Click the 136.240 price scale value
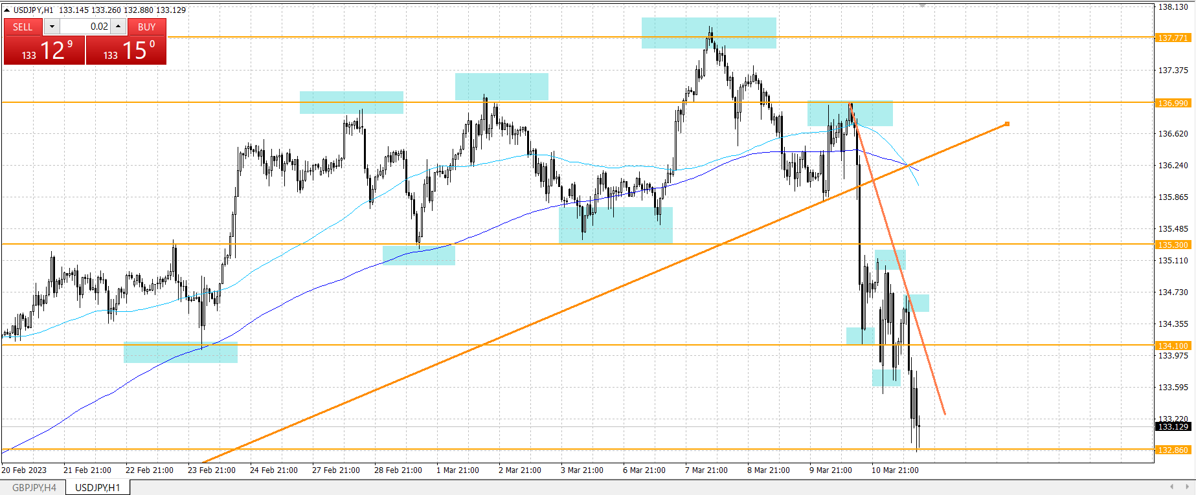 1173,165
